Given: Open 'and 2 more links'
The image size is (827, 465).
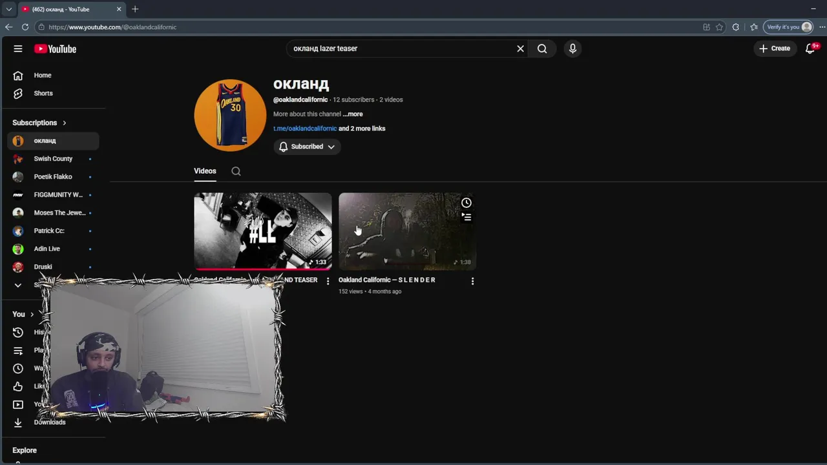Looking at the screenshot, I should click(362, 129).
